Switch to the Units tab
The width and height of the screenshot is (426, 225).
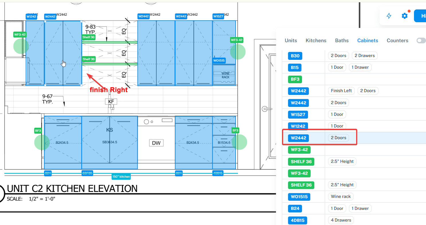[x=291, y=40]
